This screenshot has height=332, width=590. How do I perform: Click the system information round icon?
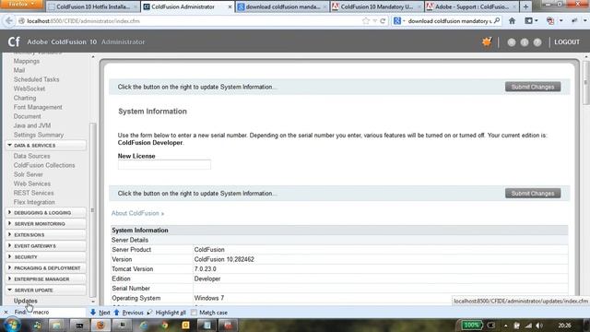point(525,42)
